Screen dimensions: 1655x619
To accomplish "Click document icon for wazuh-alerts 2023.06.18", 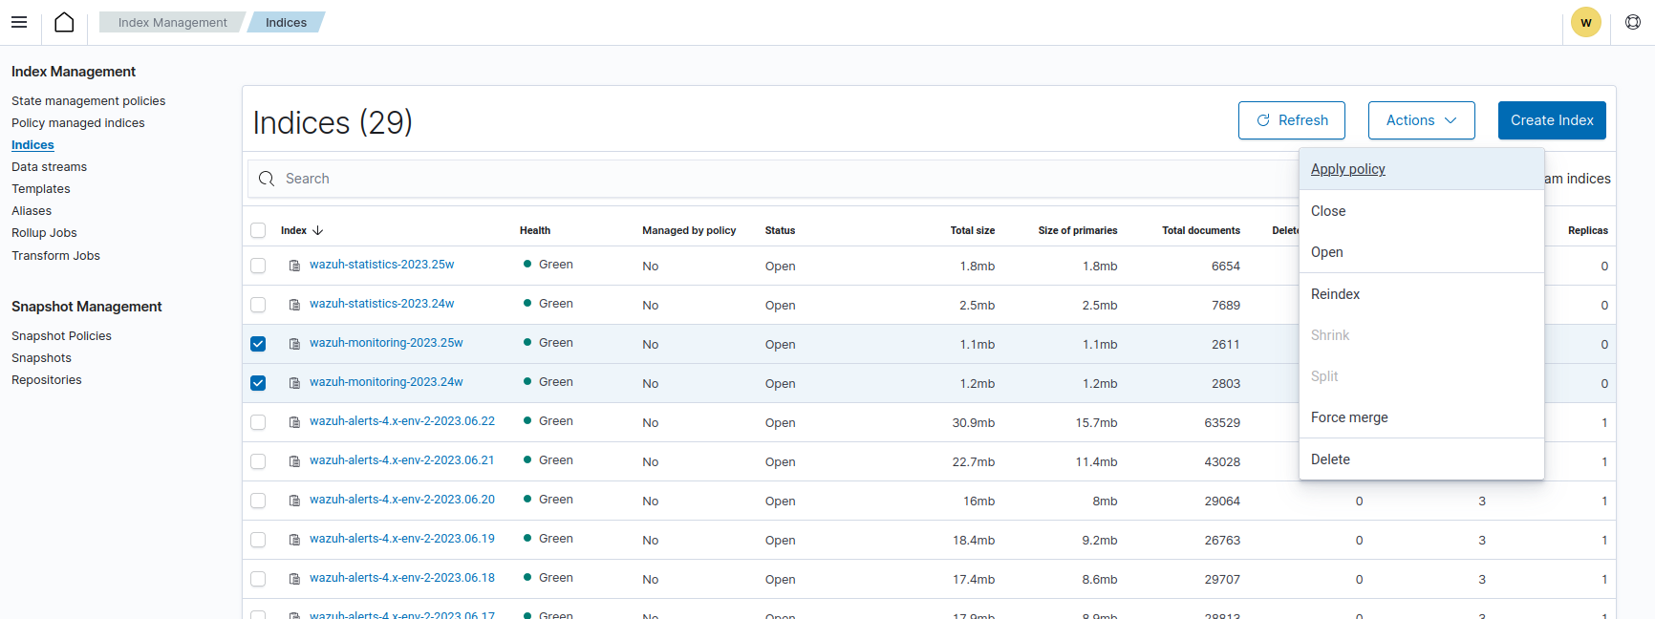I will coord(295,579).
